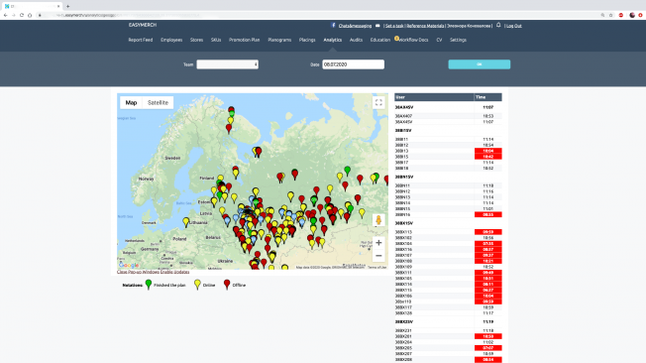Screen dimensions: 646x363
Task: Select the red 08:33 time cell
Action: (x=488, y=214)
